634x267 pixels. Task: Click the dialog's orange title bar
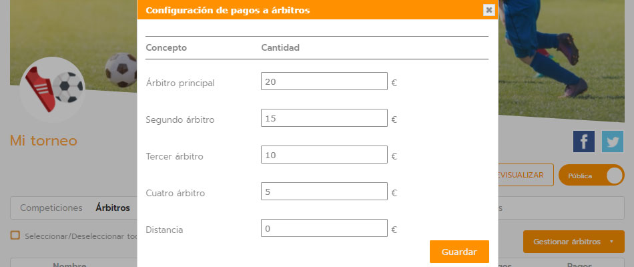coord(307,10)
